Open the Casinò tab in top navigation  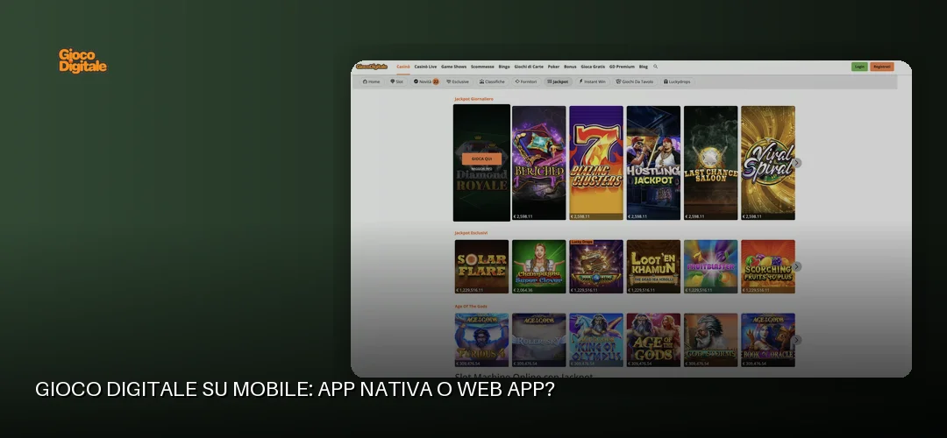pos(402,67)
